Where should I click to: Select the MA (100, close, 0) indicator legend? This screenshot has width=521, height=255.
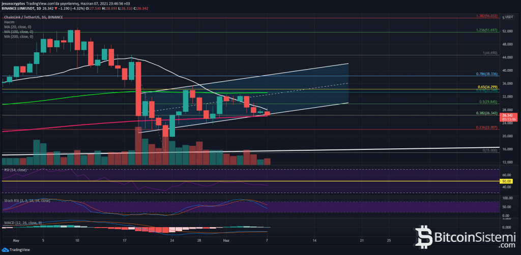19,31
